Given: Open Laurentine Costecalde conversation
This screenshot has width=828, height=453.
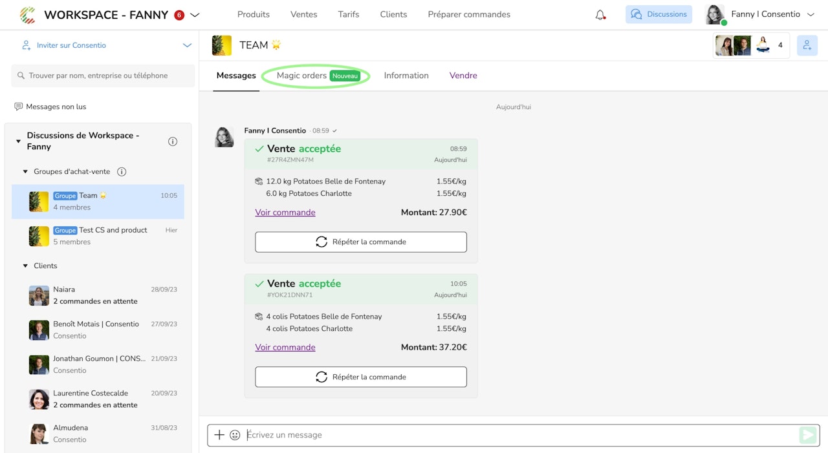Looking at the screenshot, I should point(98,399).
